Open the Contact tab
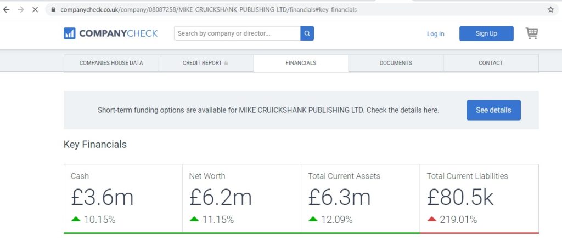The image size is (562, 241). (491, 63)
